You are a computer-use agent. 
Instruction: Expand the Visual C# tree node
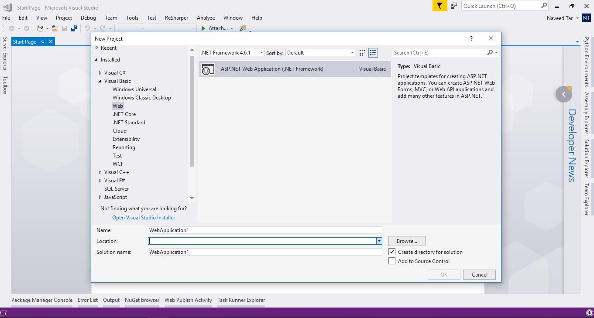[x=100, y=73]
